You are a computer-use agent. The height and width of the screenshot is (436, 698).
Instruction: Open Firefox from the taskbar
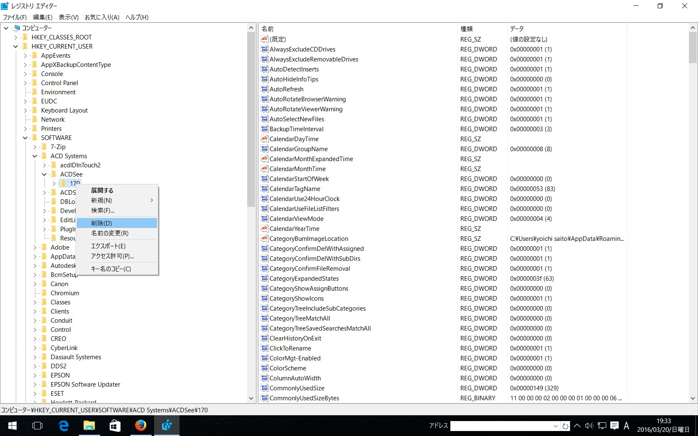point(140,426)
